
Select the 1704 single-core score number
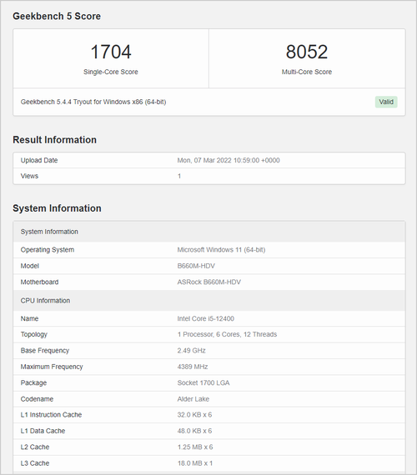pos(111,52)
